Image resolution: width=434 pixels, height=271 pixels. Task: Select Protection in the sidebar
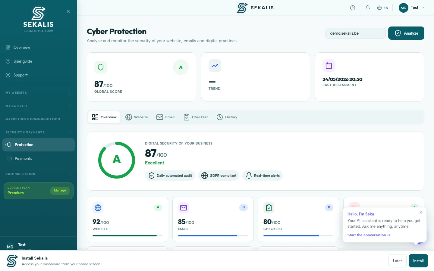click(39, 145)
